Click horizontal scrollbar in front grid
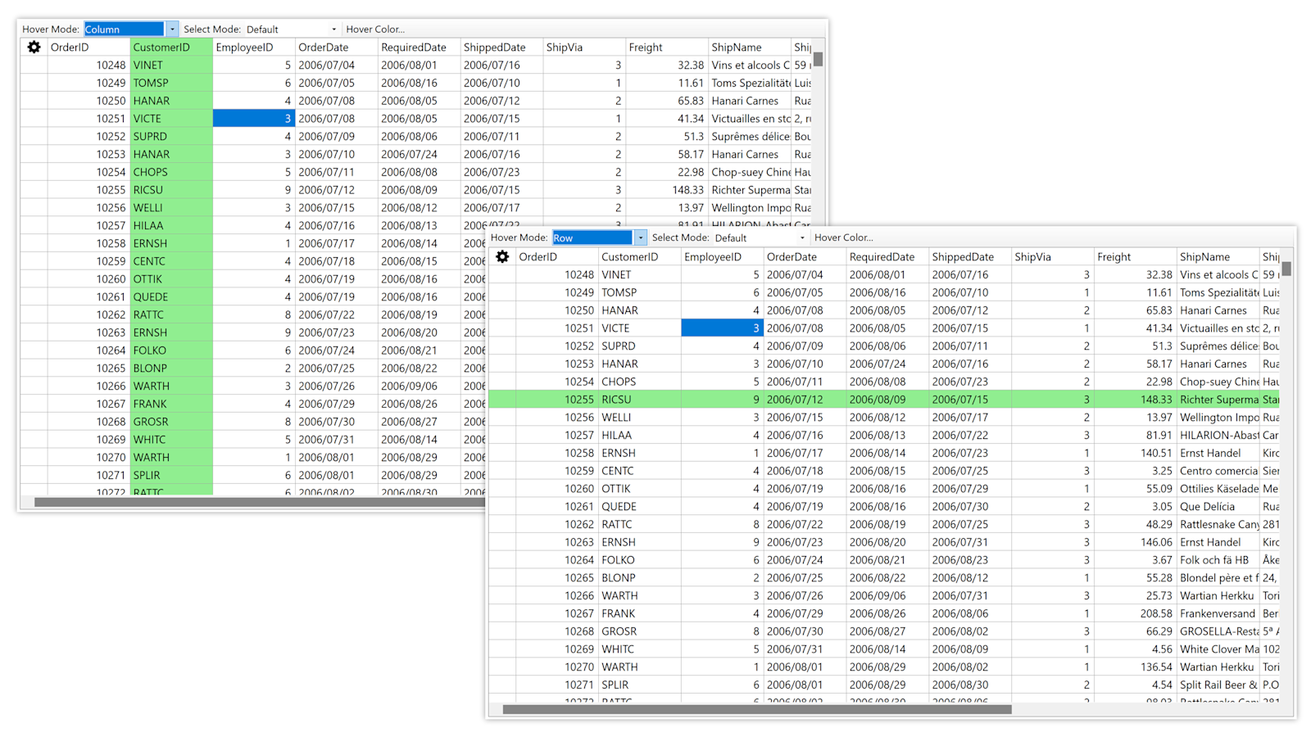The width and height of the screenshot is (1311, 737). [x=757, y=710]
